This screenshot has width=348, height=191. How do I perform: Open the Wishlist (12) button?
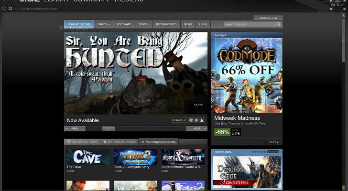pyautogui.click(x=268, y=18)
